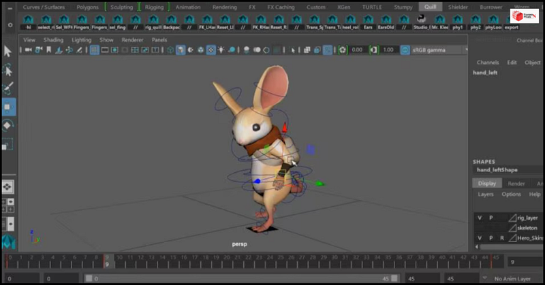Click the hand_leftShape shape node
Image resolution: width=545 pixels, height=285 pixels.
point(497,170)
